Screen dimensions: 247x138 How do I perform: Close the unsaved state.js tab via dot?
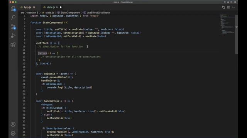point(61,7)
